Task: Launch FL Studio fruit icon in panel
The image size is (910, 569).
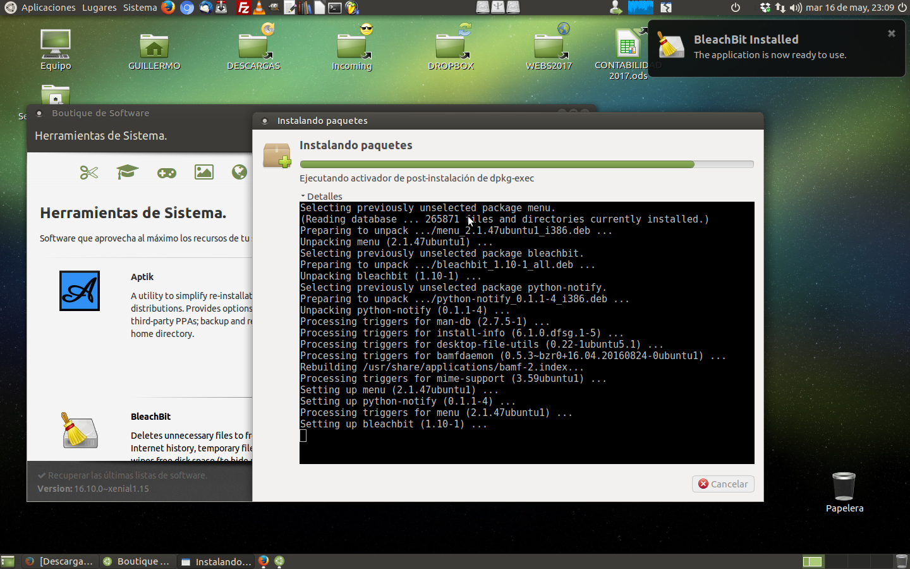Action: point(352,8)
